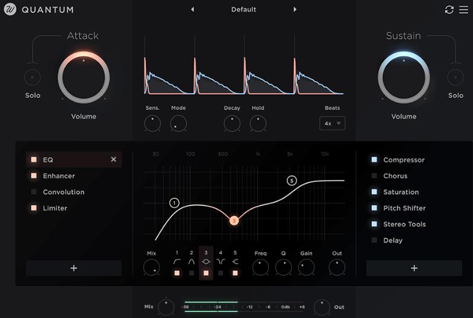Click the Attack Volume knob
Image resolution: width=473 pixels, height=318 pixels.
(x=83, y=77)
